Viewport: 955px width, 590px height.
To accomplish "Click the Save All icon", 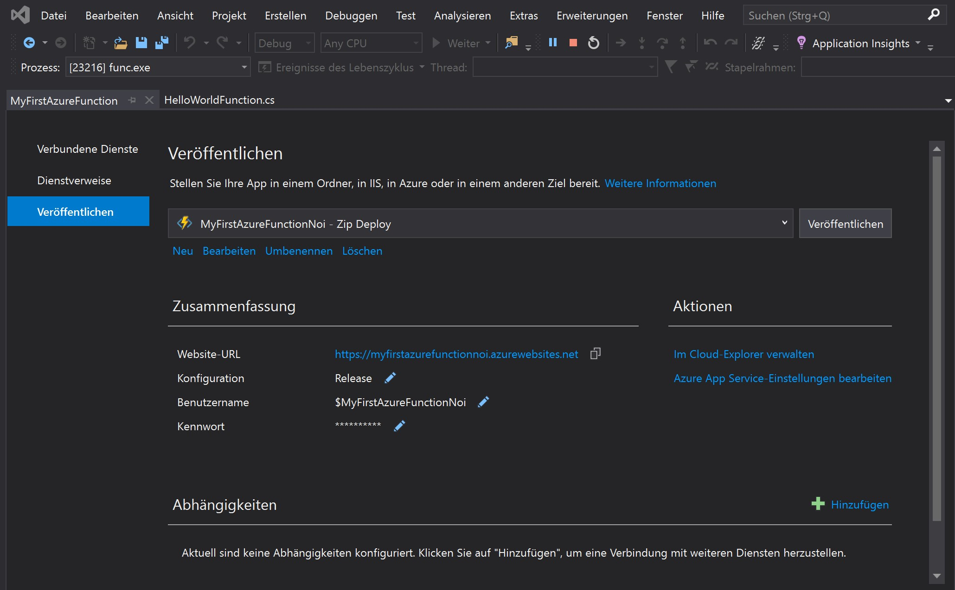I will (x=162, y=43).
